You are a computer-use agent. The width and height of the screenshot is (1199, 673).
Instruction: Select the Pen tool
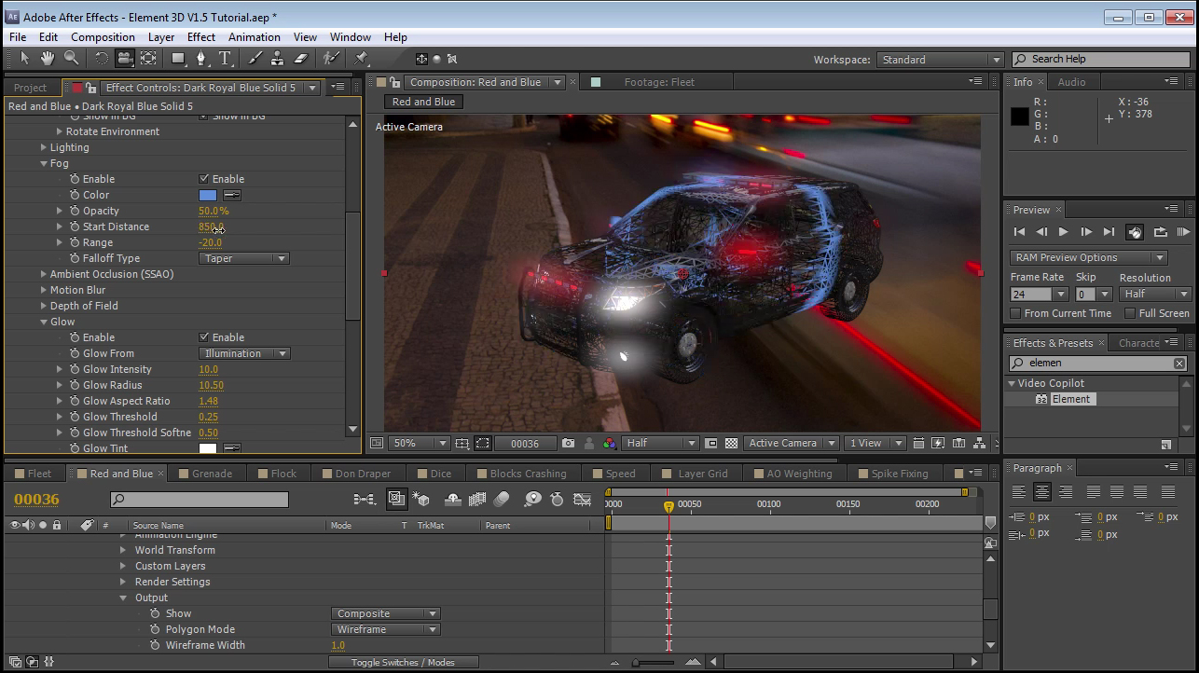[x=201, y=59]
